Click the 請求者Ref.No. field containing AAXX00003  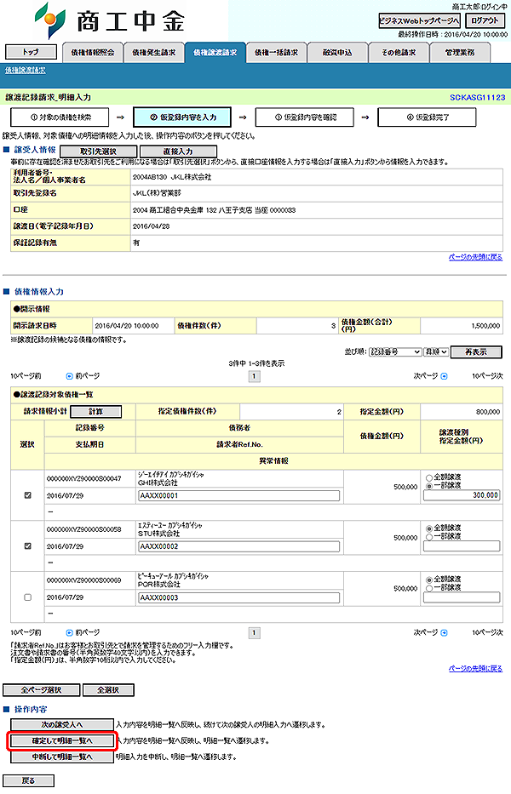pyautogui.click(x=239, y=597)
